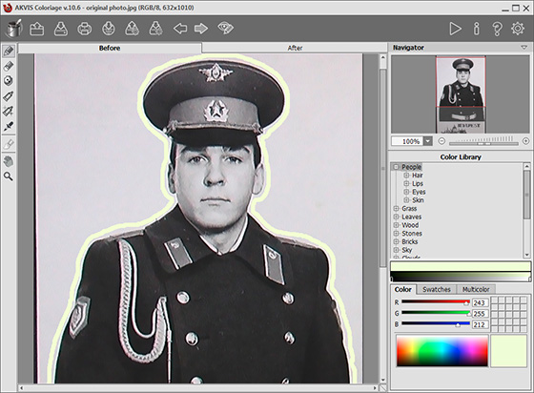
Task: Open the Help question mark icon
Action: point(497,29)
